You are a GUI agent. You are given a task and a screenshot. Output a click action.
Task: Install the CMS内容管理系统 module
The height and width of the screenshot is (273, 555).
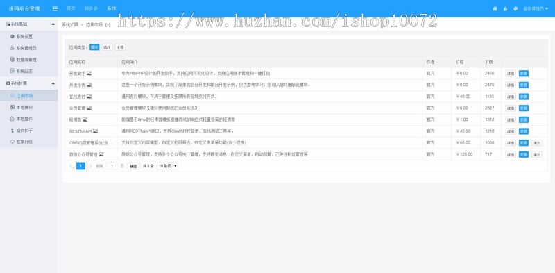coord(524,143)
